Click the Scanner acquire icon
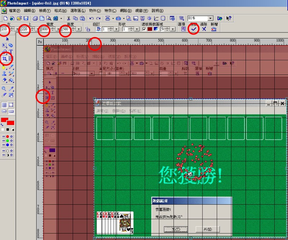288x240 pixels. (x=108, y=18)
